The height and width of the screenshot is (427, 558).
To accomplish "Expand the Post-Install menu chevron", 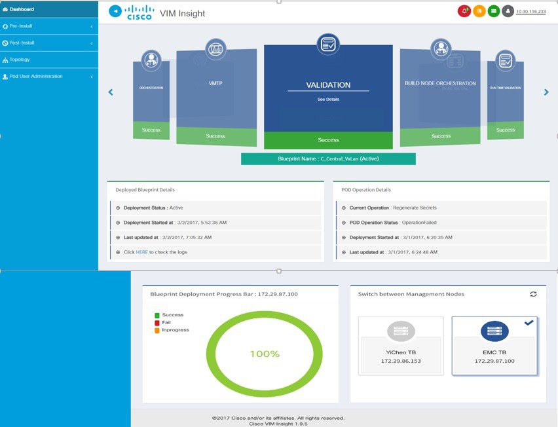I will click(92, 43).
